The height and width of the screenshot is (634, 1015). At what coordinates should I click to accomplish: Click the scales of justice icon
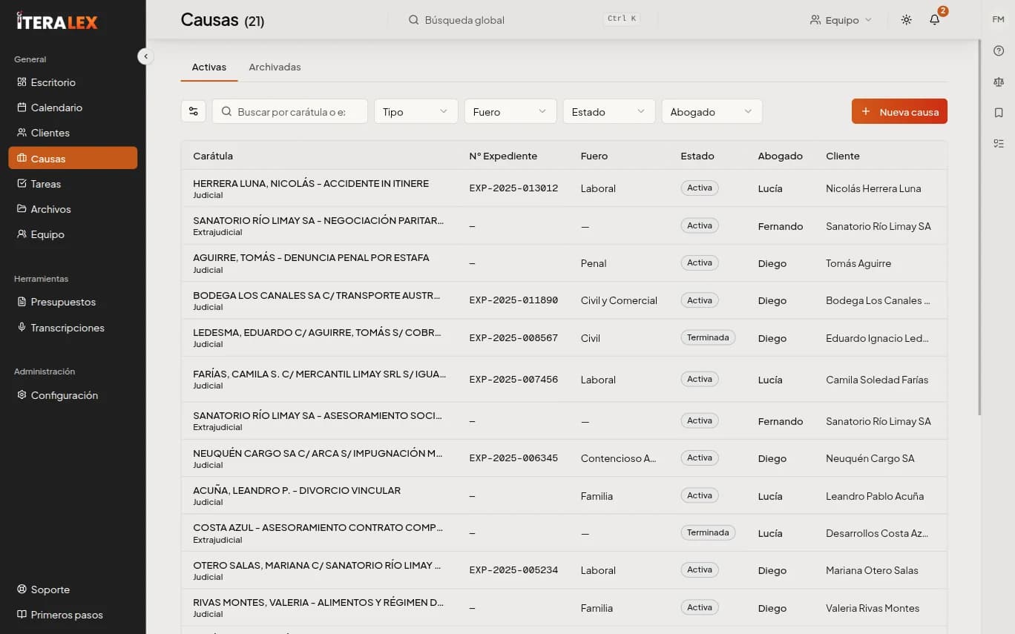tap(998, 82)
